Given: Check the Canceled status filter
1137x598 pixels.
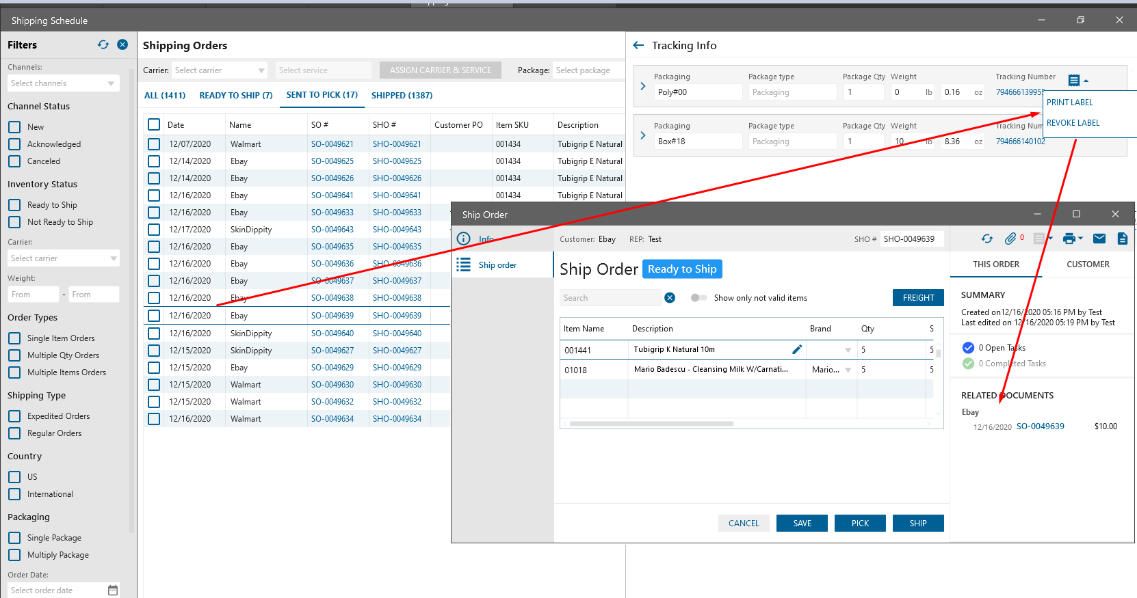Looking at the screenshot, I should click(14, 161).
